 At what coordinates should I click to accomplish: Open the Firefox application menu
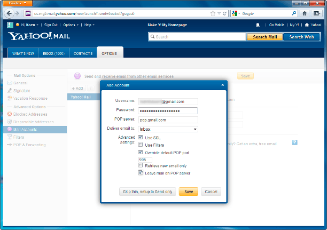click(18, 3)
